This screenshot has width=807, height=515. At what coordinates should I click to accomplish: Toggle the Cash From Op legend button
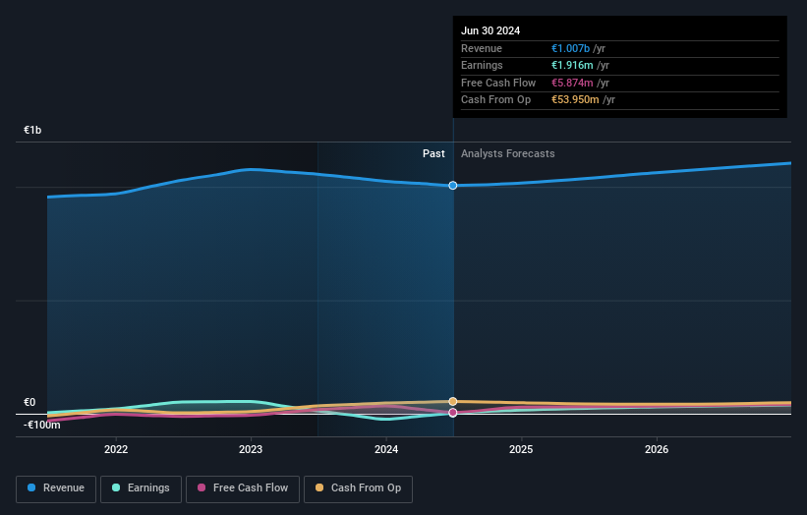(358, 488)
